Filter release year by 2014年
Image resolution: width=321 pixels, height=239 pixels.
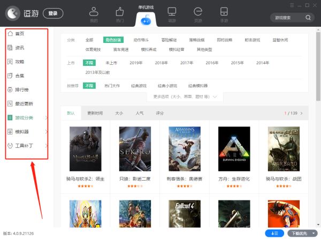(x=263, y=63)
